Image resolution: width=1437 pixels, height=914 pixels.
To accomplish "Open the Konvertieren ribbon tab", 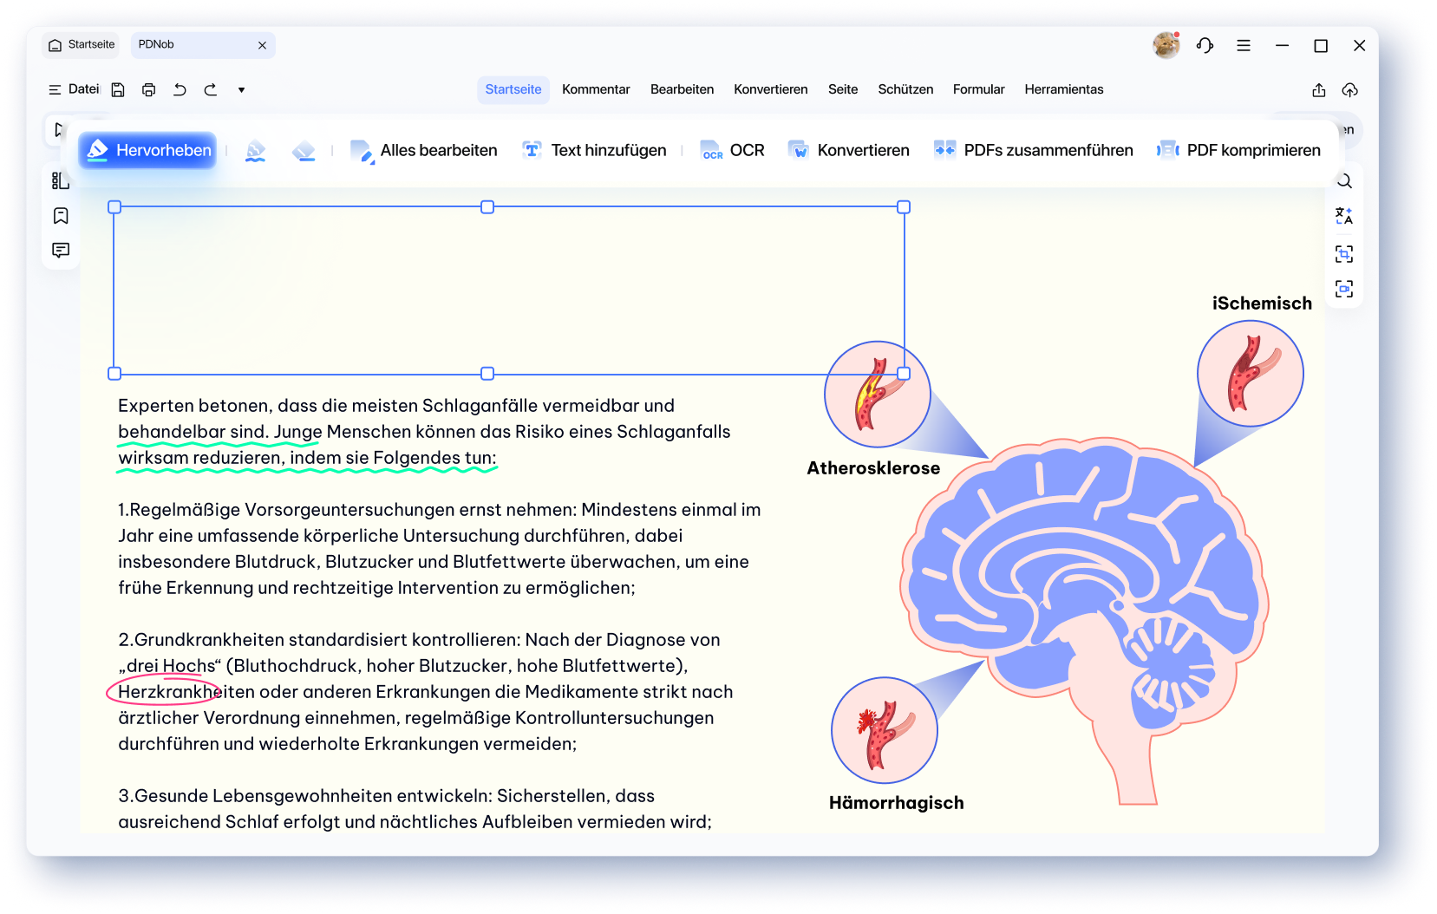I will [x=770, y=89].
